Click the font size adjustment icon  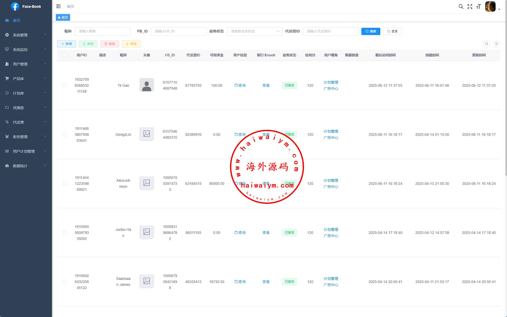pyautogui.click(x=478, y=6)
